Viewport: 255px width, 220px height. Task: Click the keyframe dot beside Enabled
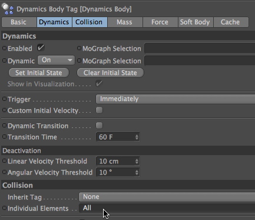4,48
